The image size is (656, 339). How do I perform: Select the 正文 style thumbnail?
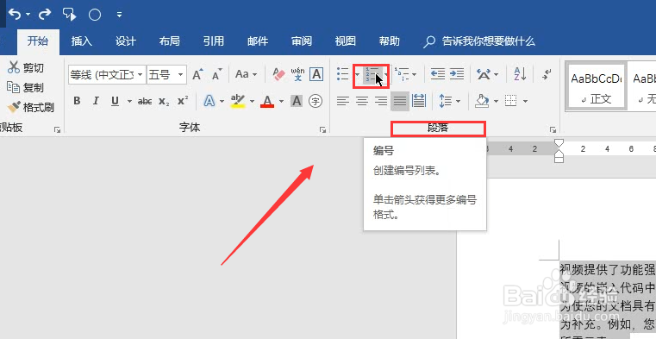pos(596,87)
